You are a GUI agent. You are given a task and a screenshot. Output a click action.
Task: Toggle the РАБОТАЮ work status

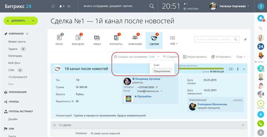(191, 9)
